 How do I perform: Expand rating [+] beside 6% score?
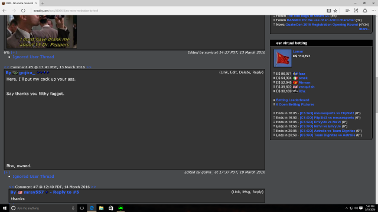(14, 52)
